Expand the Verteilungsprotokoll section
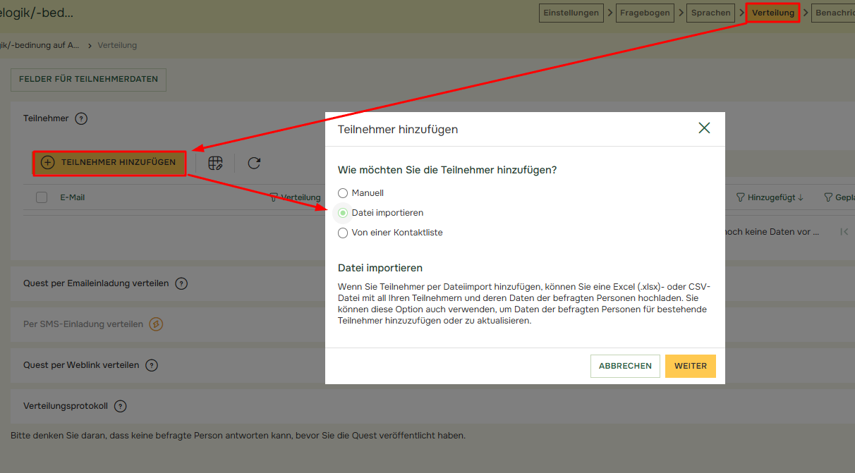The image size is (855, 473). click(66, 406)
